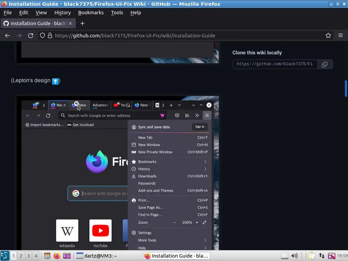Click the tray icon beside the clock

pyautogui.click(x=332, y=256)
